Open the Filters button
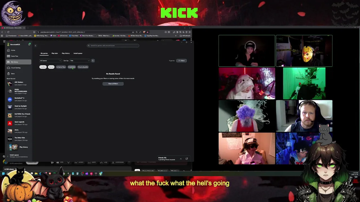Viewport: 360px width, 202px height. pyautogui.click(x=181, y=61)
